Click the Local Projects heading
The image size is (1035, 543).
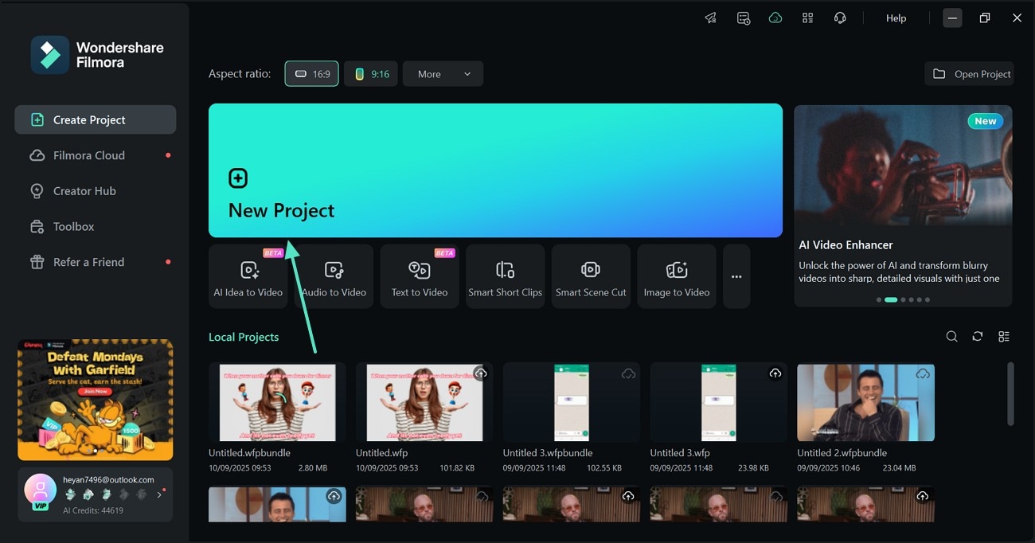pos(244,337)
